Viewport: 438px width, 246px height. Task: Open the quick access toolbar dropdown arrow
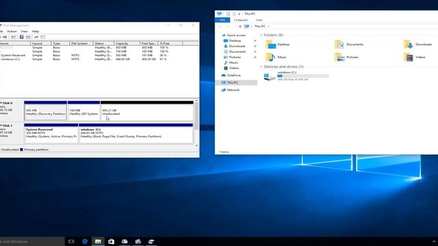[240, 14]
